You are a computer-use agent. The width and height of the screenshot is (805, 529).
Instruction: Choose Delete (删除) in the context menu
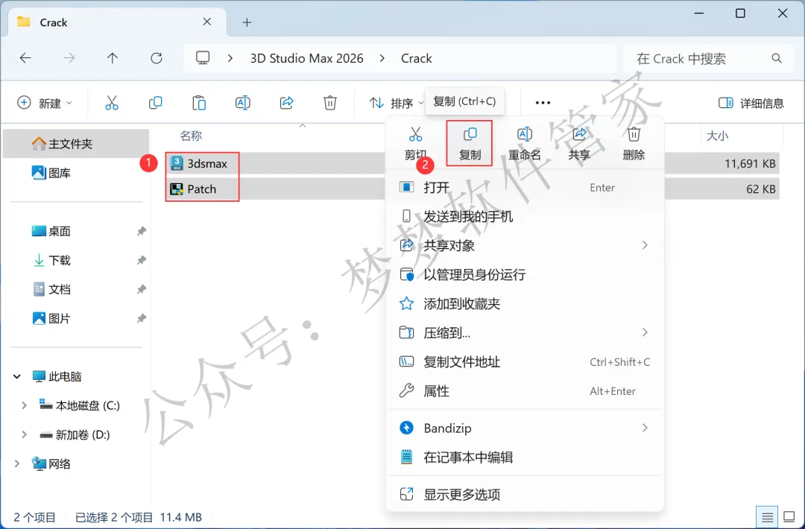(634, 142)
